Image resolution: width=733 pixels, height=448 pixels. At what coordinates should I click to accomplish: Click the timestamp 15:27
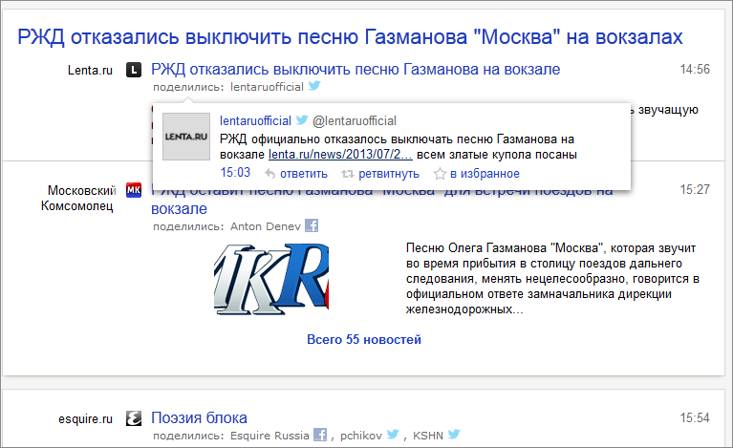point(695,190)
